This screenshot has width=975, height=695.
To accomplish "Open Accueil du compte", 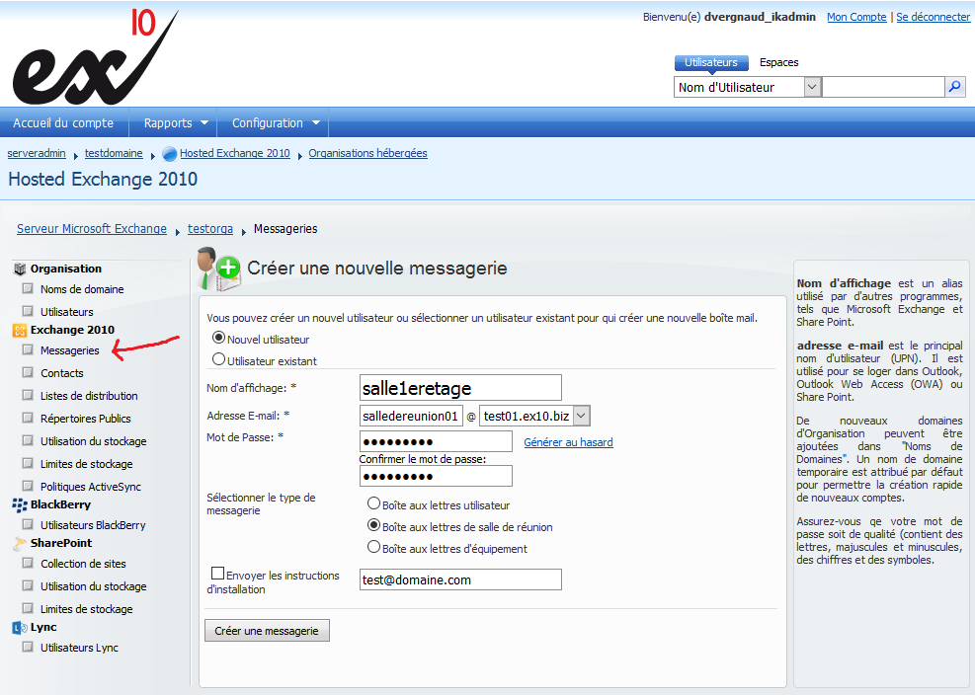I will (63, 123).
